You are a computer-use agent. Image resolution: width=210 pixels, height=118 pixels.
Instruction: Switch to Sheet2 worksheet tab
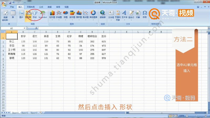tap(25, 113)
